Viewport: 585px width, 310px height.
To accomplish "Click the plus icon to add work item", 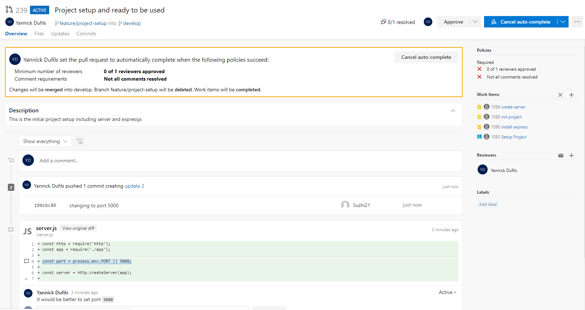I will (571, 95).
